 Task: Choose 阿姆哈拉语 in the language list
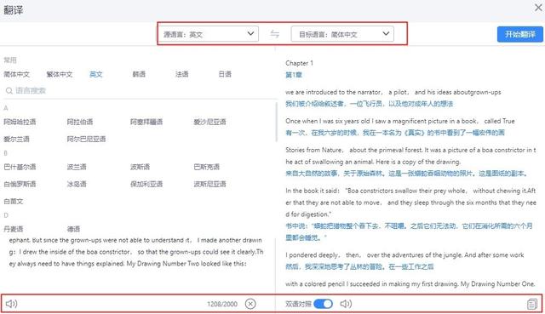tap(20, 122)
